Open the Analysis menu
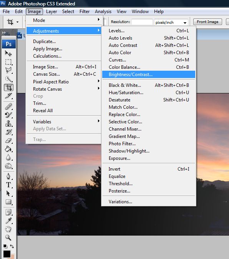Image resolution: width=229 pixels, height=259 pixels. click(103, 12)
